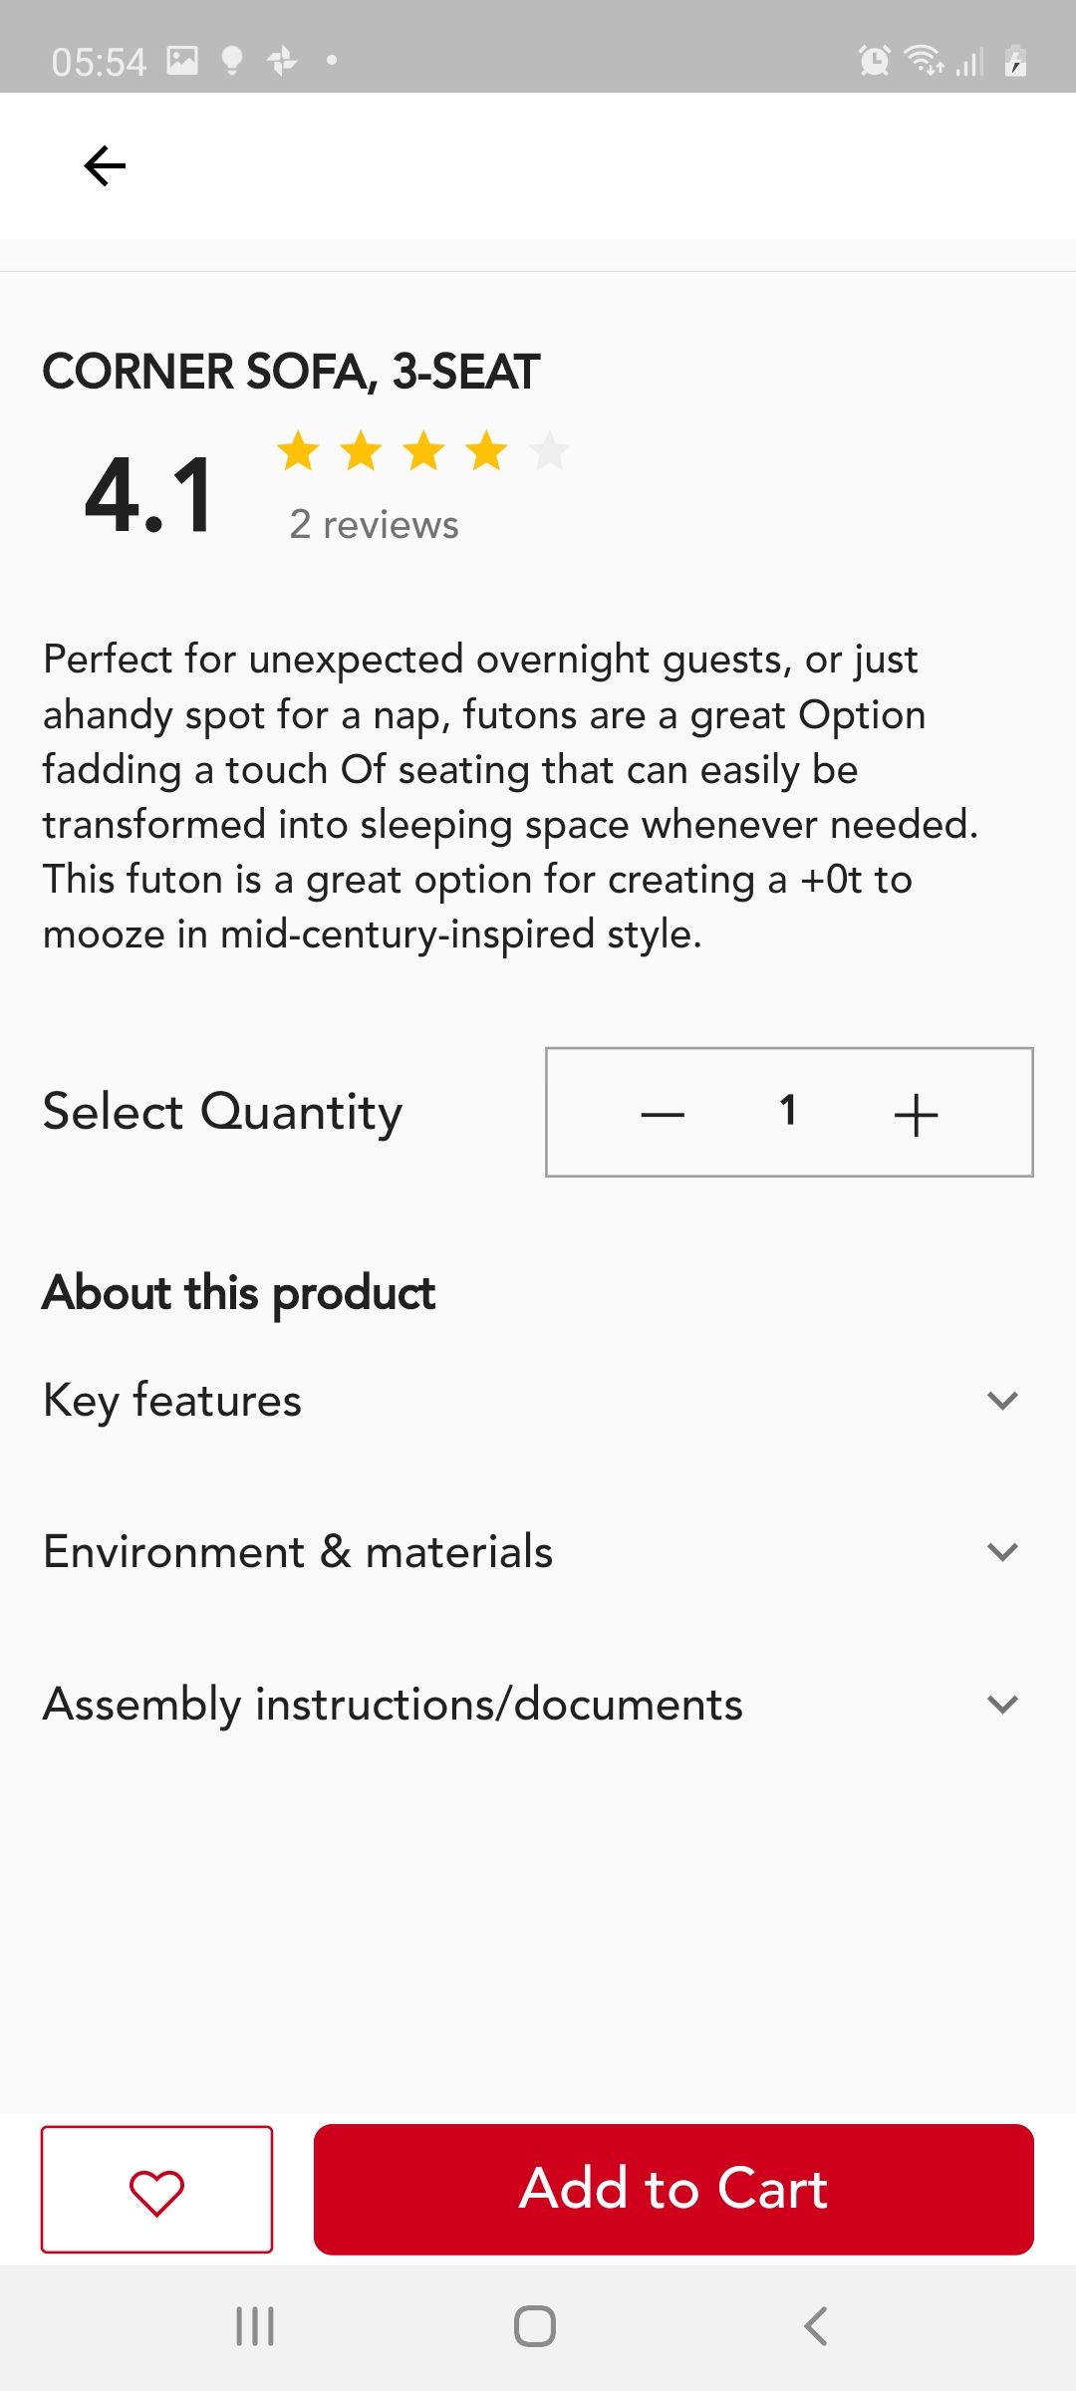Screen dimensions: 1076x2391
Task: Expand Environment & materials chevron
Action: coord(1001,1552)
